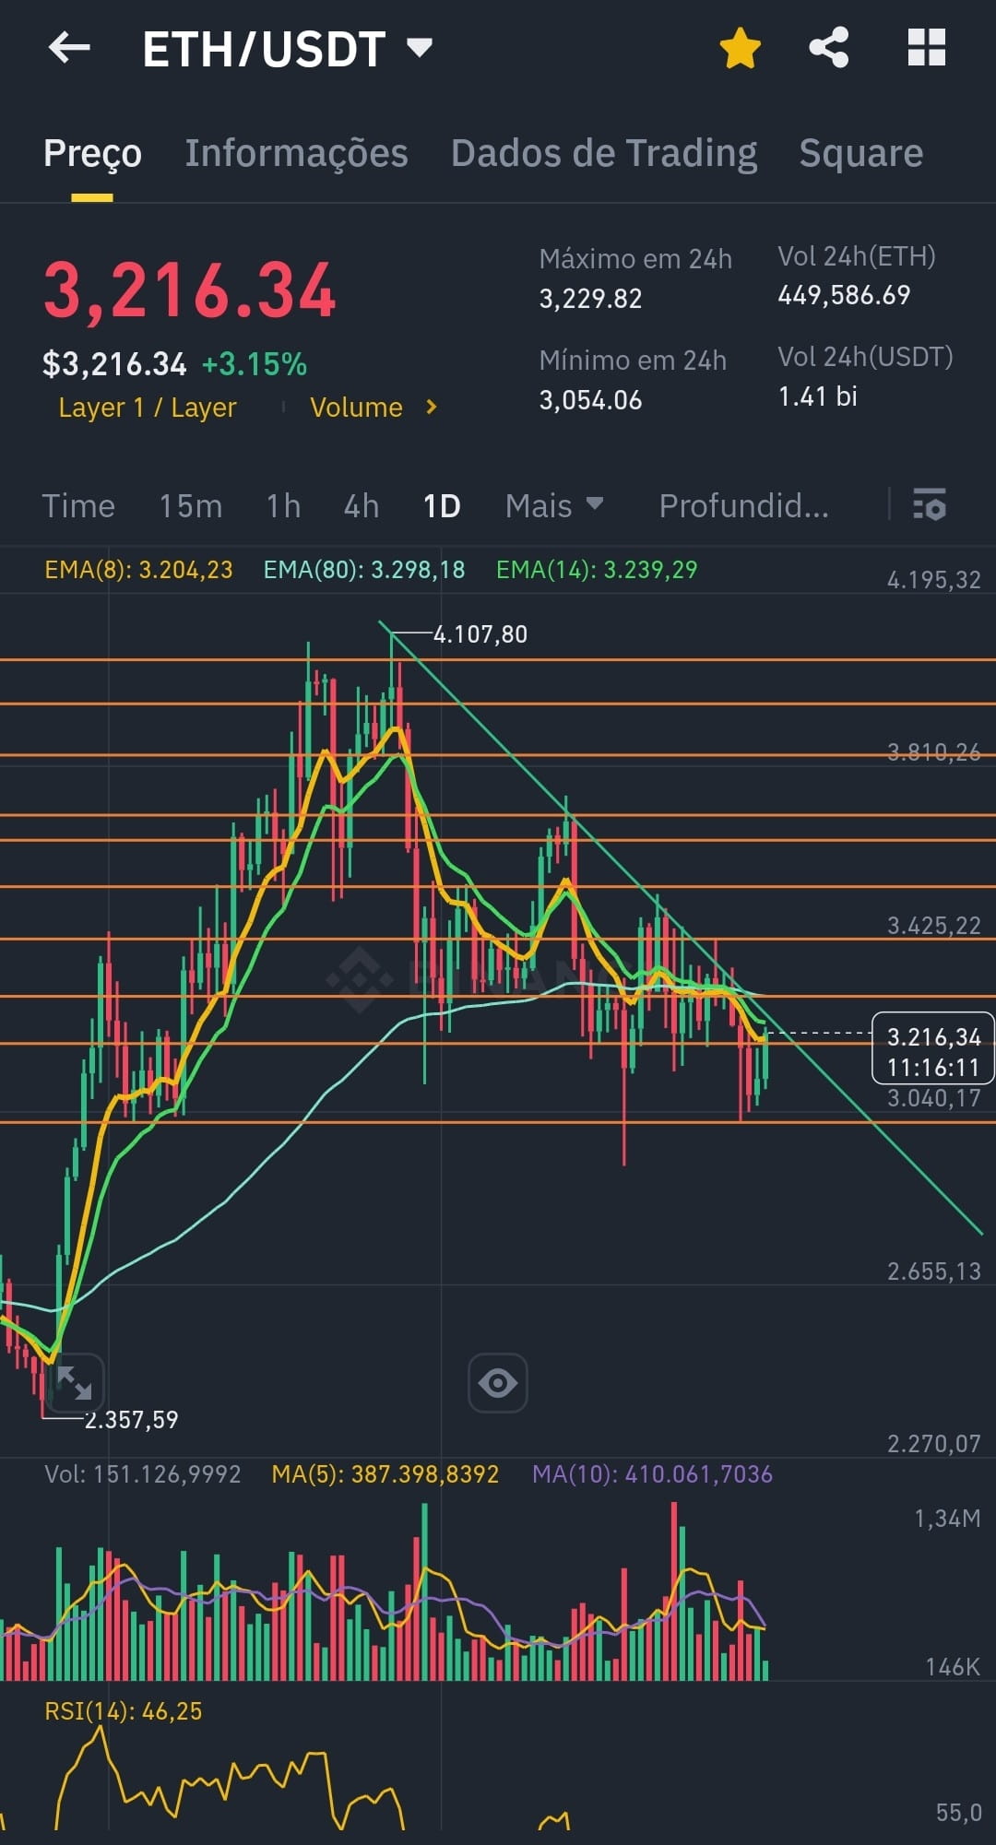Tap the Vol 24h(USDT) value 1.41 bi
Image resolution: width=996 pixels, height=1845 pixels.
(x=818, y=396)
